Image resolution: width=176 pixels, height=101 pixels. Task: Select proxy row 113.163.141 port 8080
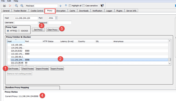click(87, 54)
